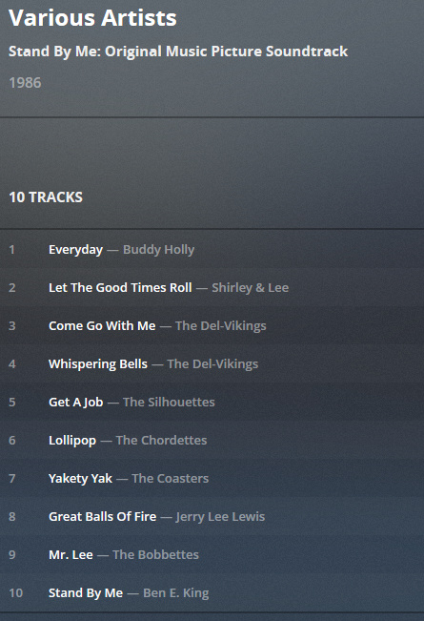Play the track Come Go With Me
The image size is (424, 621).
[102, 325]
